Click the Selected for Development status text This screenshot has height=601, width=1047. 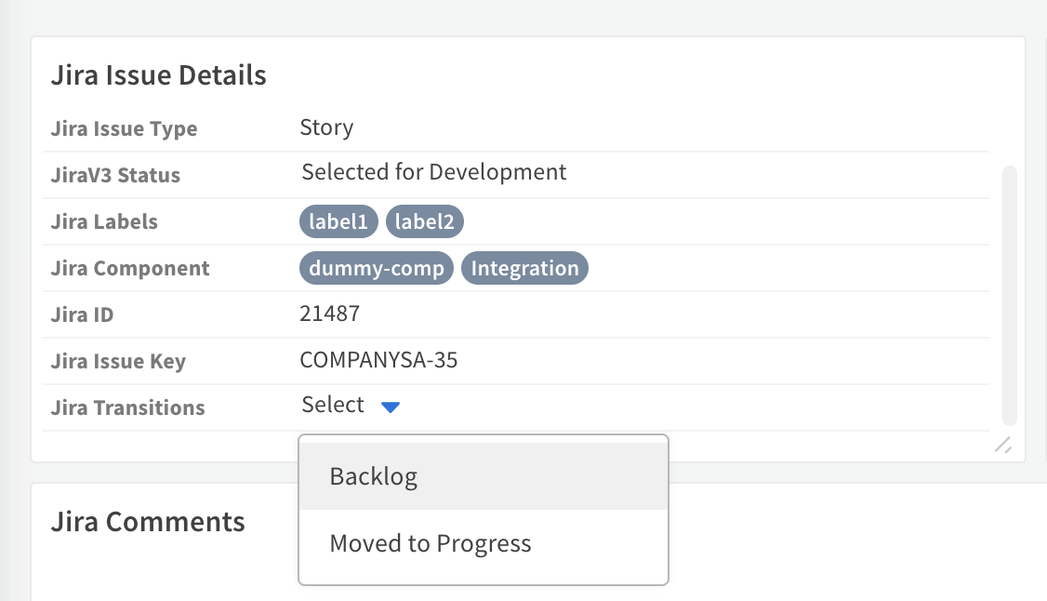(432, 171)
